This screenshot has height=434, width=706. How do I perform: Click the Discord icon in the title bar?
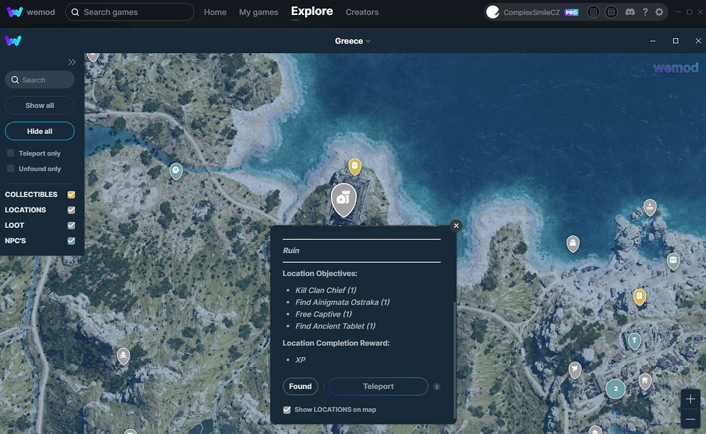click(630, 12)
